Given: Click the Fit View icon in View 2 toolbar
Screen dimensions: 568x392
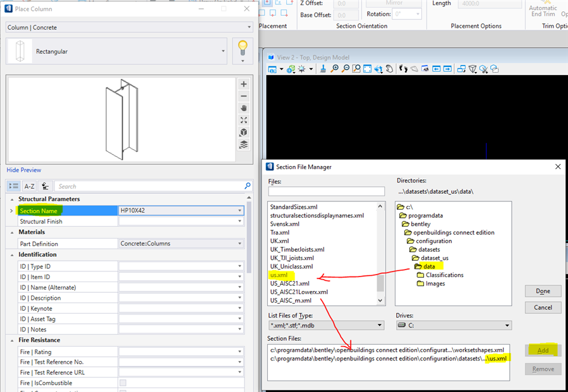Looking at the screenshot, I should pyautogui.click(x=368, y=69).
